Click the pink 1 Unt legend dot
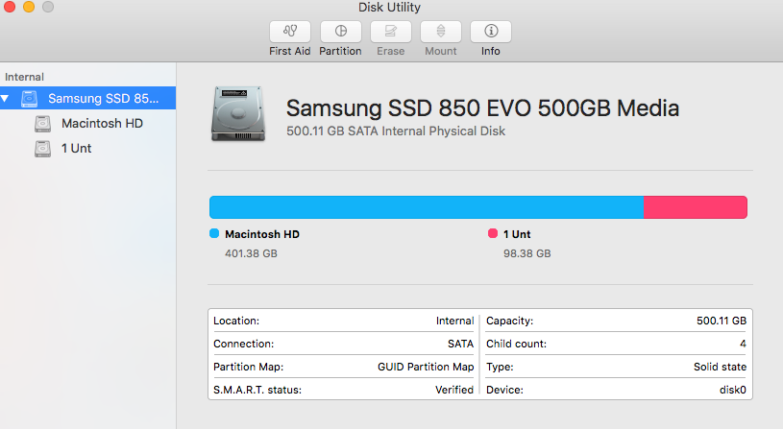 pos(492,233)
